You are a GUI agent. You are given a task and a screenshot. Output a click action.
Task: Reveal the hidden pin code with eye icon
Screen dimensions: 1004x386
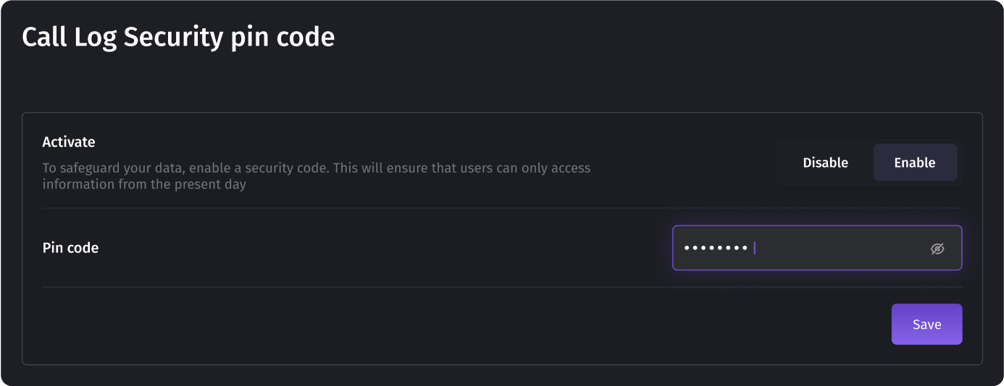pos(937,249)
